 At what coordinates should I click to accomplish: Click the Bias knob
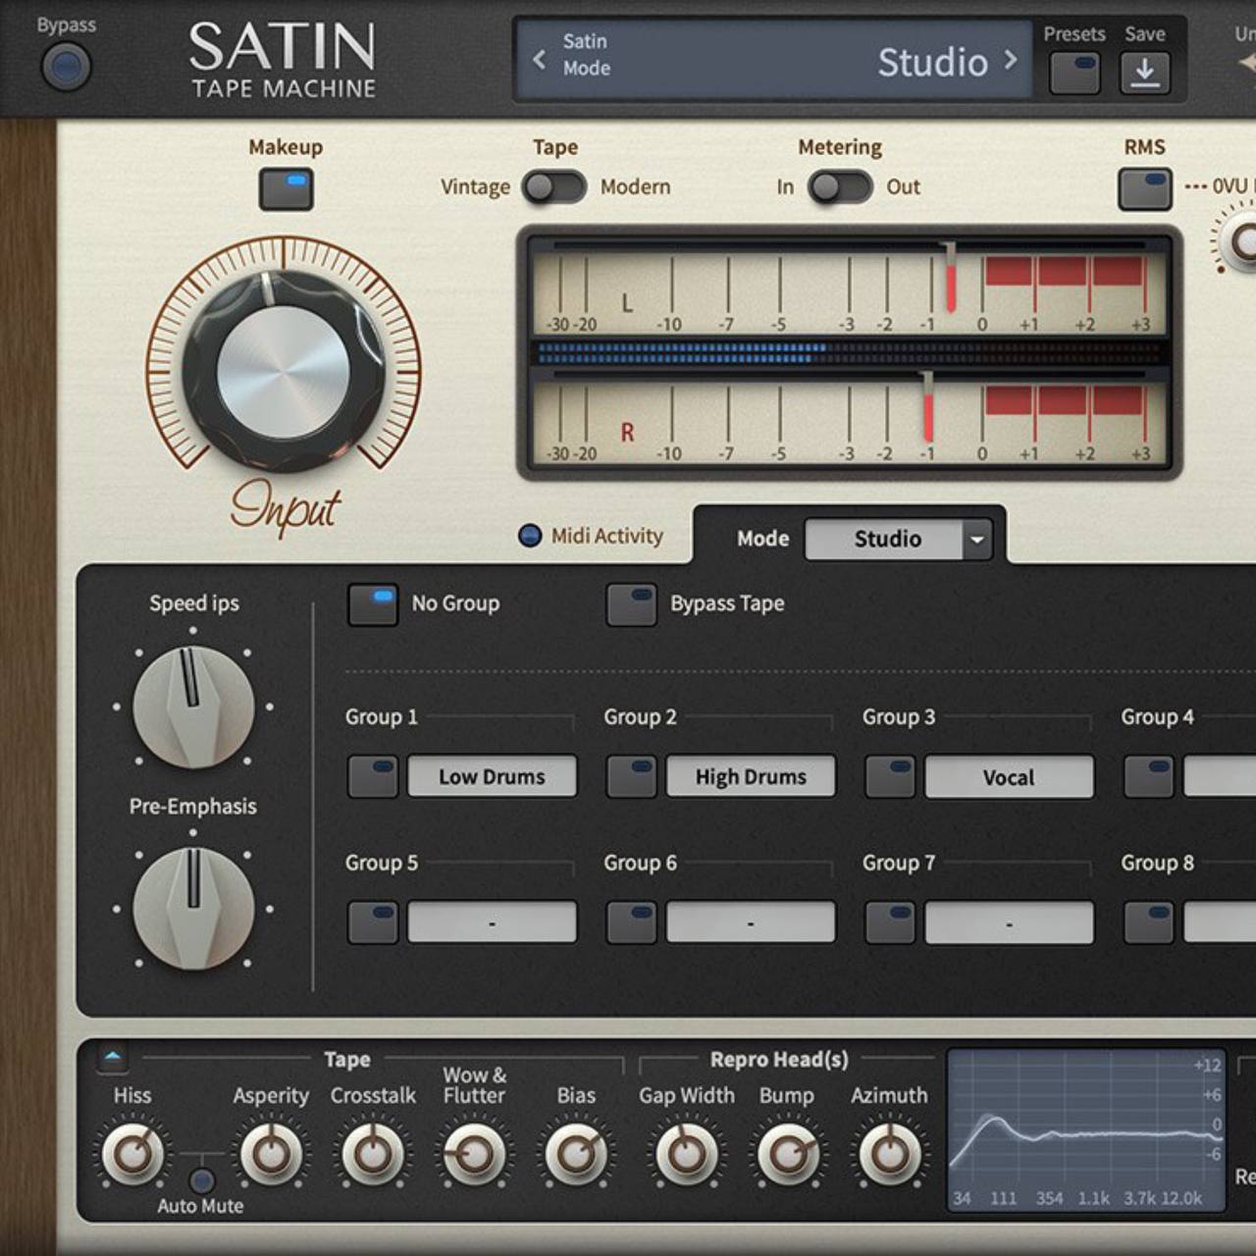click(x=576, y=1154)
